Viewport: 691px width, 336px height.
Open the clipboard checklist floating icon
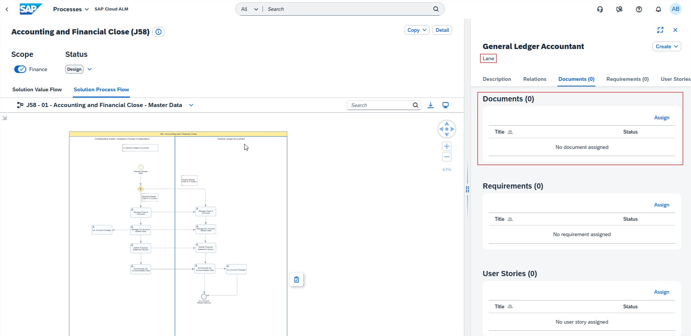[296, 280]
